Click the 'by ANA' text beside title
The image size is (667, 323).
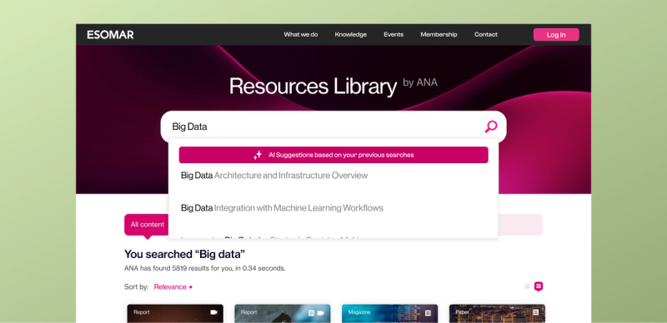pos(420,82)
